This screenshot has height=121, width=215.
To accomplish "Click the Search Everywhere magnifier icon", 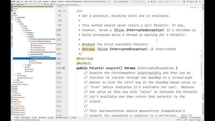I will 200,1.
